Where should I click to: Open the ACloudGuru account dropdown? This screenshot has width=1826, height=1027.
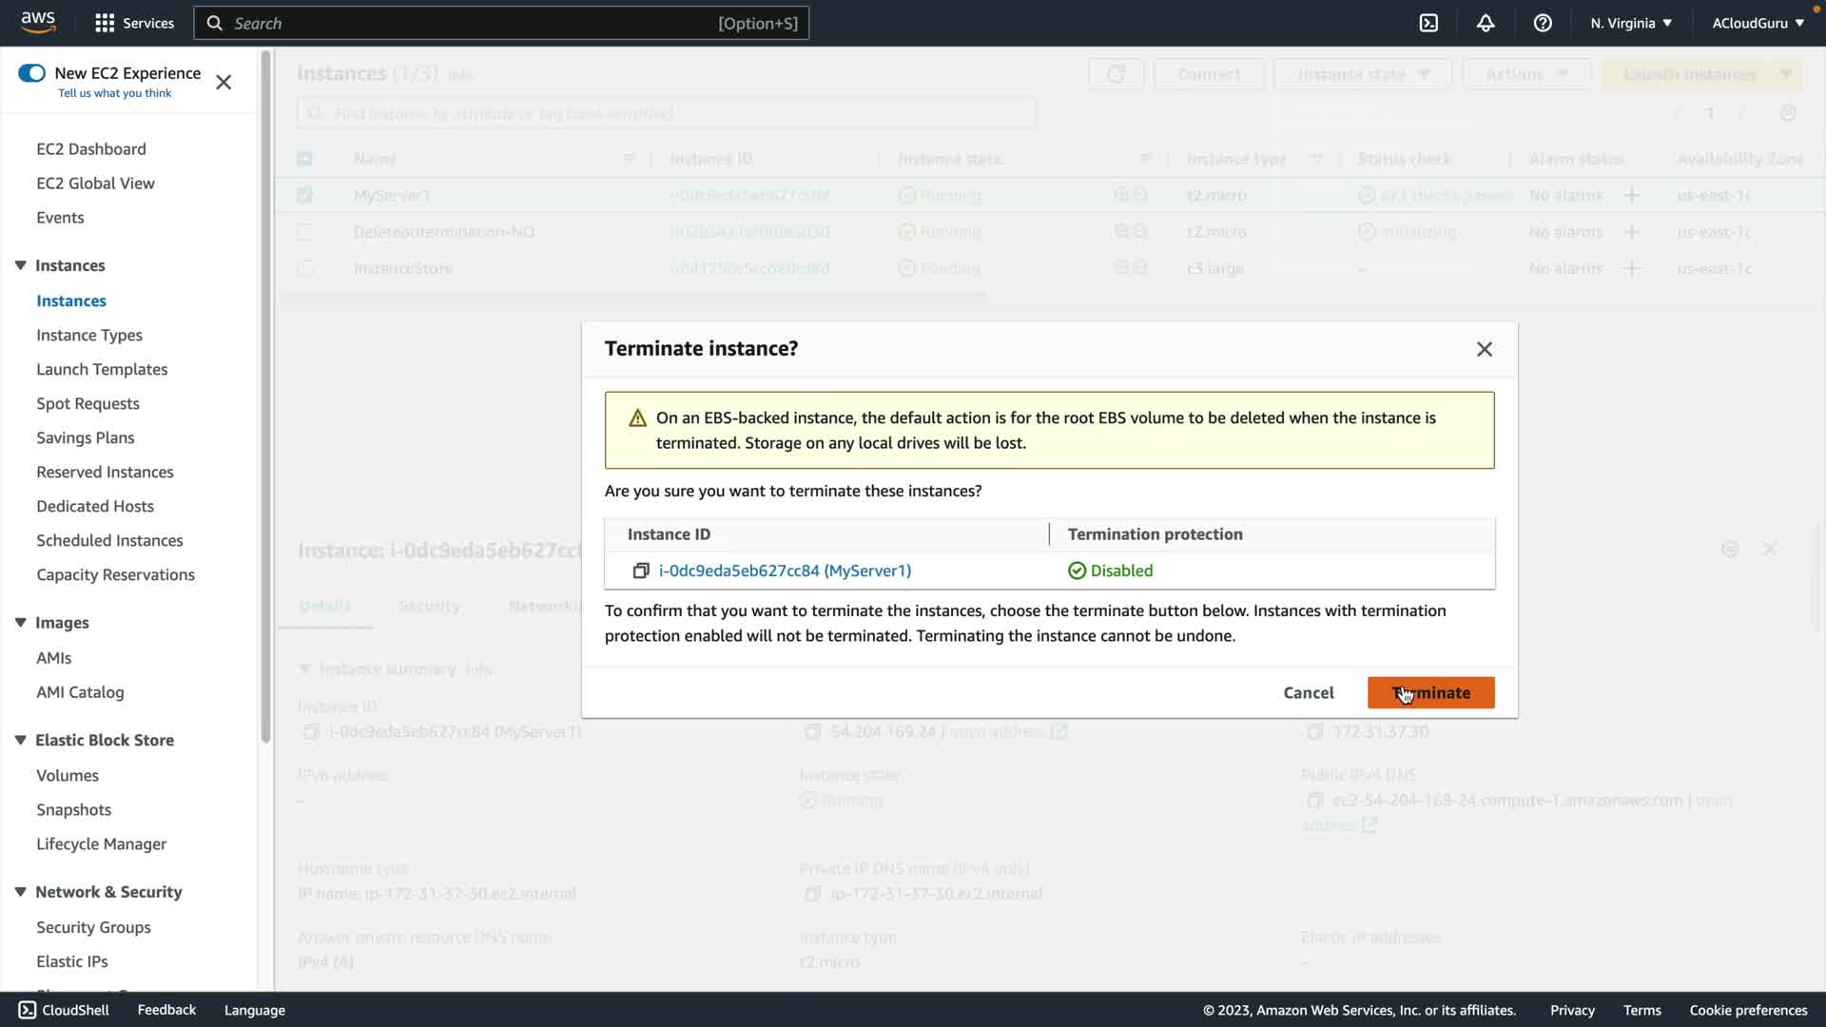pyautogui.click(x=1758, y=23)
